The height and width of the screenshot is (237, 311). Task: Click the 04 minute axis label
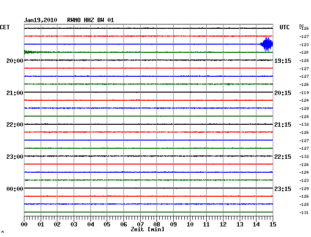click(90, 225)
